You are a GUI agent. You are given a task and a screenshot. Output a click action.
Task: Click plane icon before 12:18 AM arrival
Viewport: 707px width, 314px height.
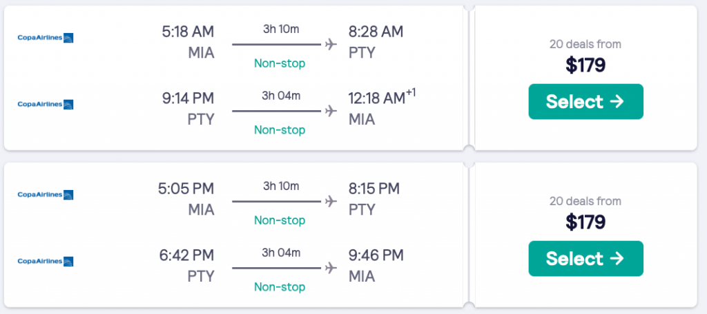click(x=330, y=111)
